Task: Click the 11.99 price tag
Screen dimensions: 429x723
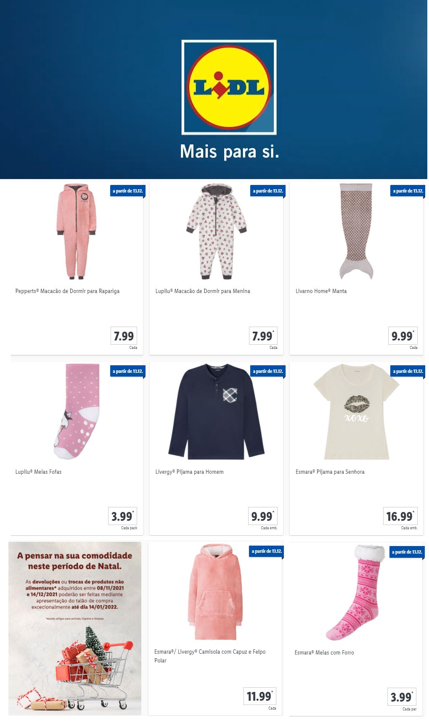Action: pos(260,696)
